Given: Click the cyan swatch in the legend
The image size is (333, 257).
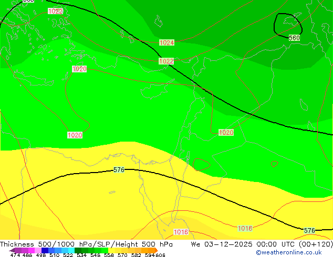Looking at the screenshot, I should [71, 250].
